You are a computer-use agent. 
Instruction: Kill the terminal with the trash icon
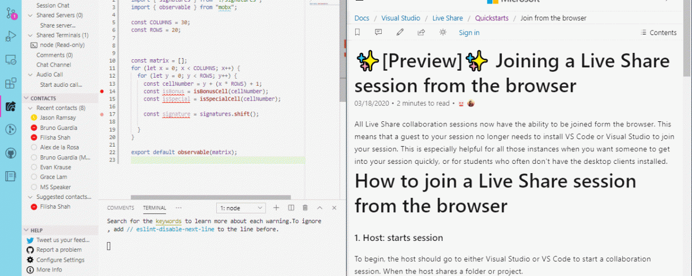pyautogui.click(x=305, y=208)
